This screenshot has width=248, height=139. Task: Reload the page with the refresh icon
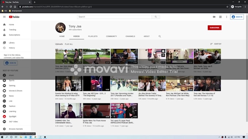coord(11,7)
